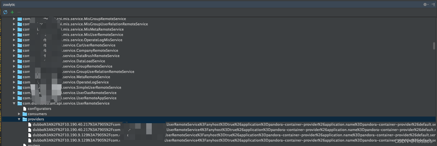Viewport: 437px width, 146px height.
Task: Select first dubbo 10.190.40.217 UserRemoteService provider URL
Action: pos(234,125)
